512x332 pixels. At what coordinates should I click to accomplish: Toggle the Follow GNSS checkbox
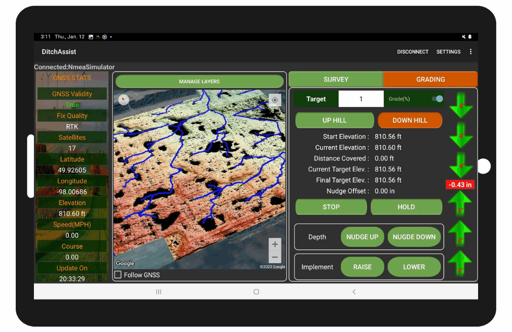click(118, 274)
